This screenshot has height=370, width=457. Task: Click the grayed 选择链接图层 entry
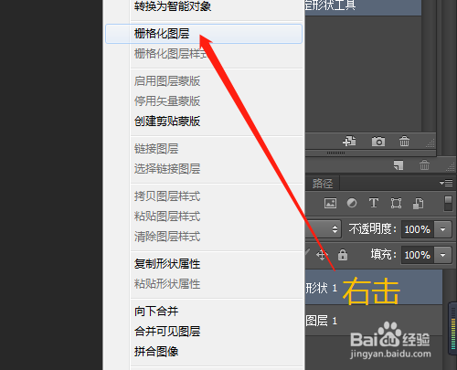[x=167, y=169]
